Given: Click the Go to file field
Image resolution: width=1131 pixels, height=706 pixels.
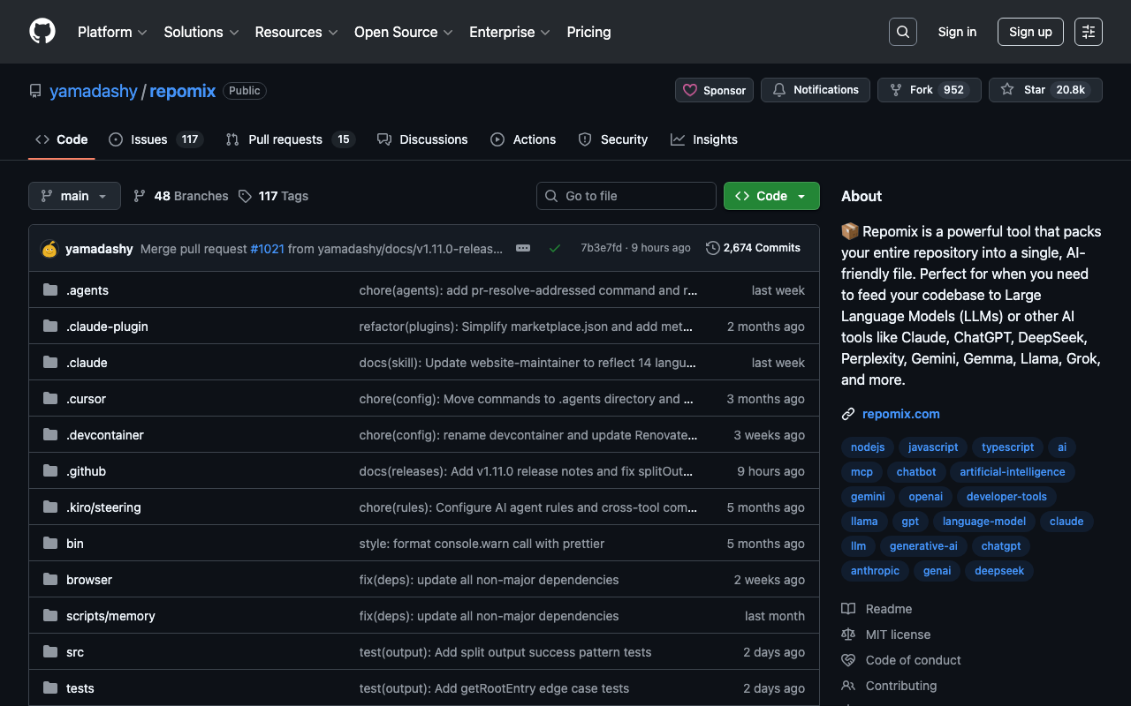Looking at the screenshot, I should pyautogui.click(x=626, y=196).
